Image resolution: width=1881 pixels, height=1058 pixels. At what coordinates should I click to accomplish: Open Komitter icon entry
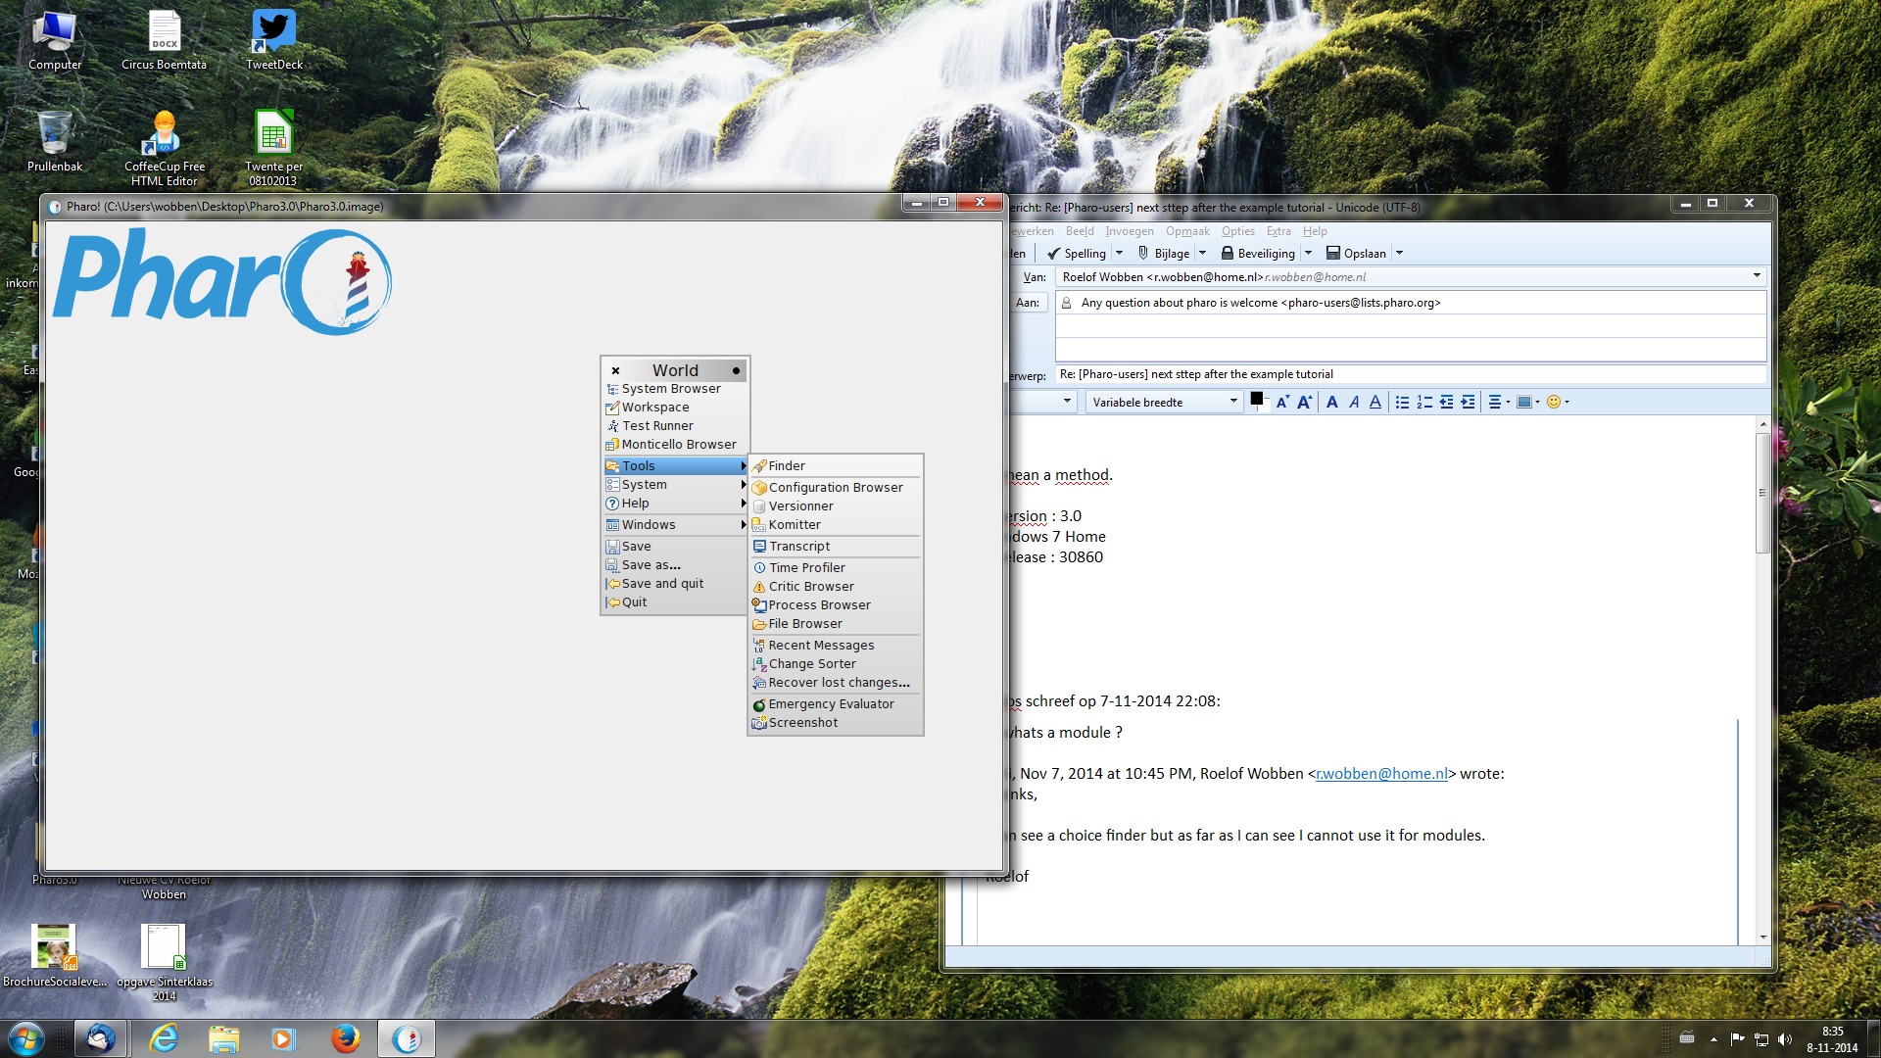pyautogui.click(x=759, y=525)
